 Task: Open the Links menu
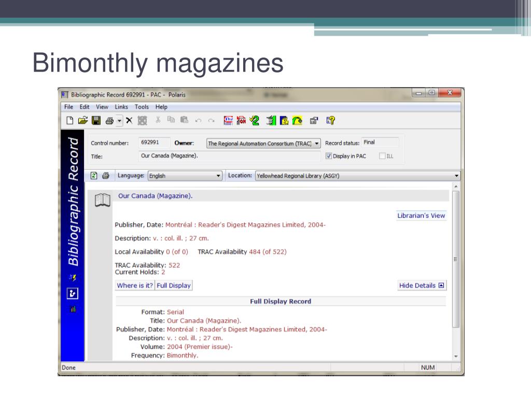pyautogui.click(x=121, y=107)
